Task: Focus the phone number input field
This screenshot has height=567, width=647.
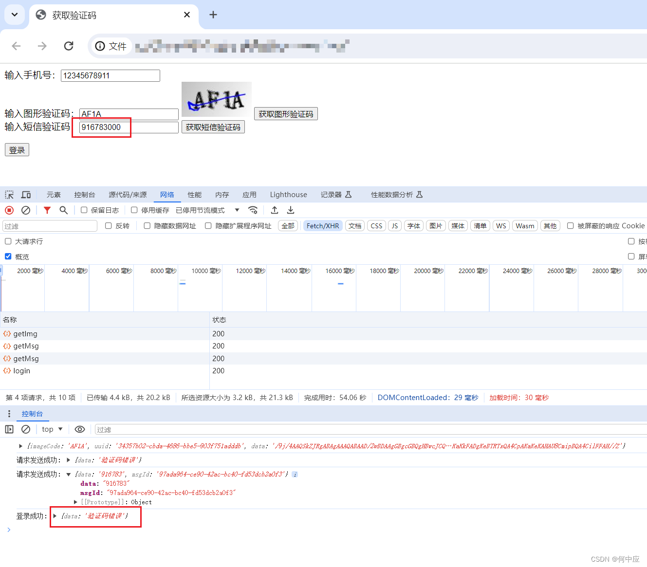Action: (111, 75)
